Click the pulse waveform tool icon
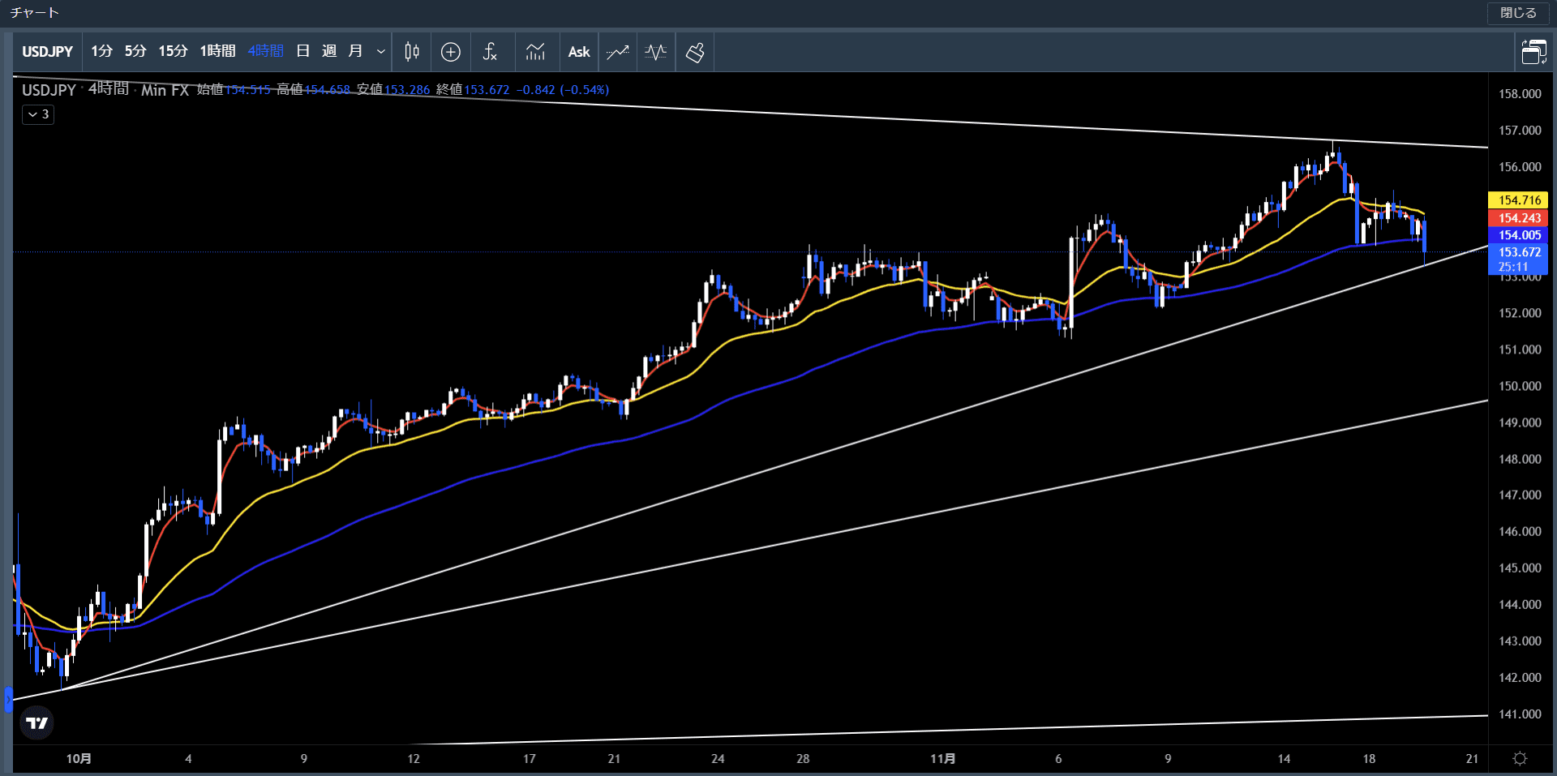The width and height of the screenshot is (1557, 776). 656,52
